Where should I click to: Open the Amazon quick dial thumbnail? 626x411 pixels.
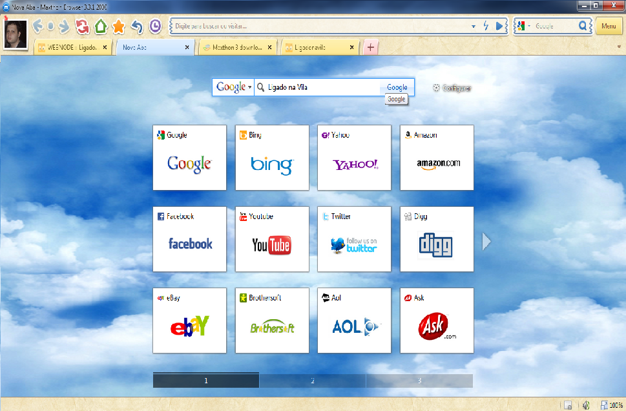pos(437,158)
